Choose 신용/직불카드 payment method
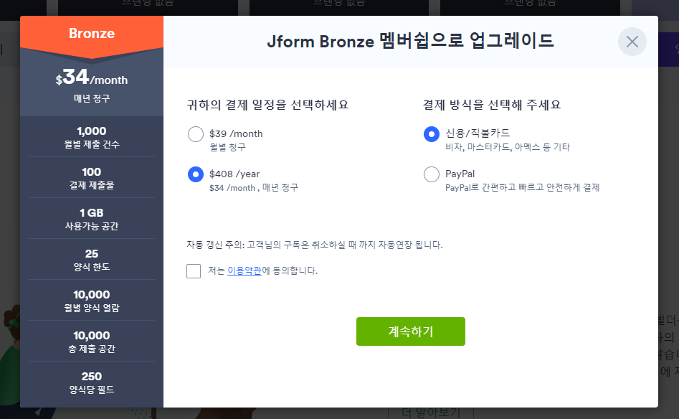This screenshot has height=419, width=679. 431,134
